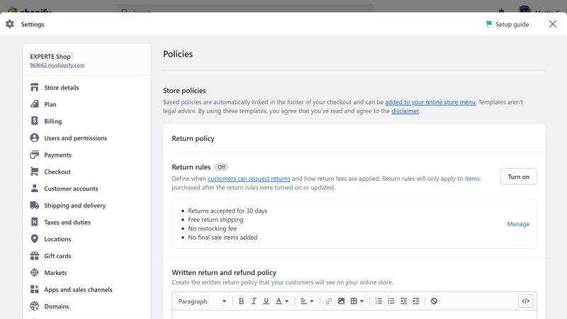This screenshot has height=319, width=567.
Task: Clear formatting with the circle-slash icon
Action: coord(434,301)
